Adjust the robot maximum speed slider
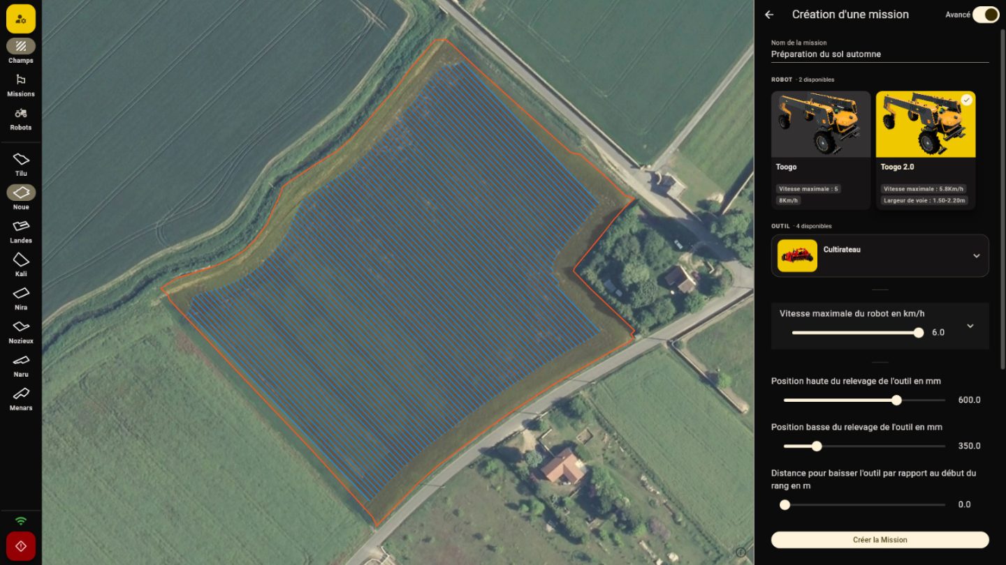 [x=855, y=333]
